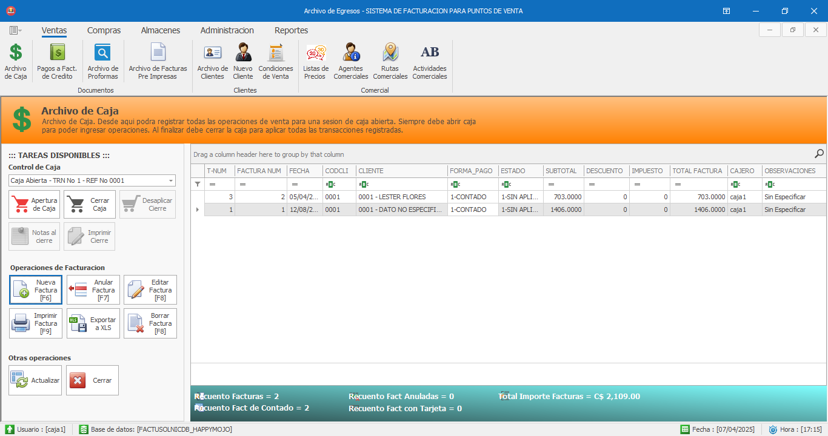Switch to the Reportes tab

point(291,30)
